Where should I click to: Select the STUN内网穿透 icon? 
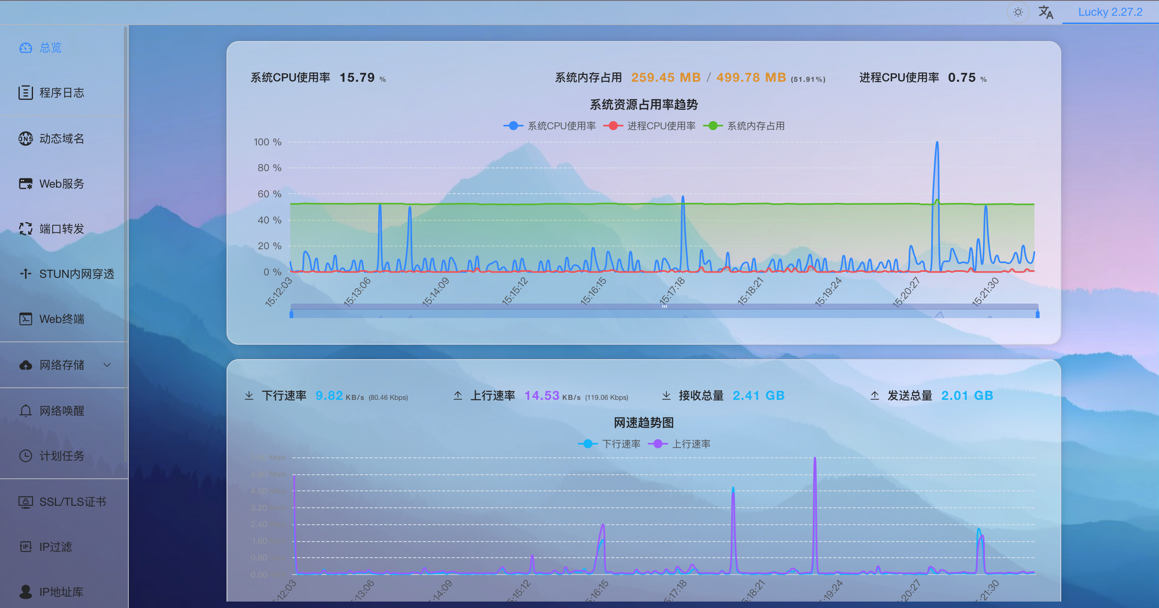(x=26, y=274)
